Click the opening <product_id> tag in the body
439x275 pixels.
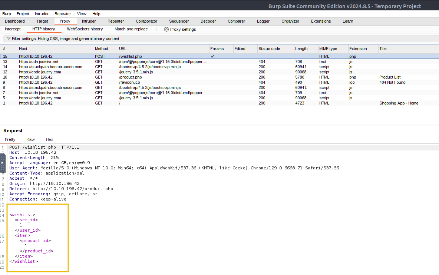pos(35,241)
